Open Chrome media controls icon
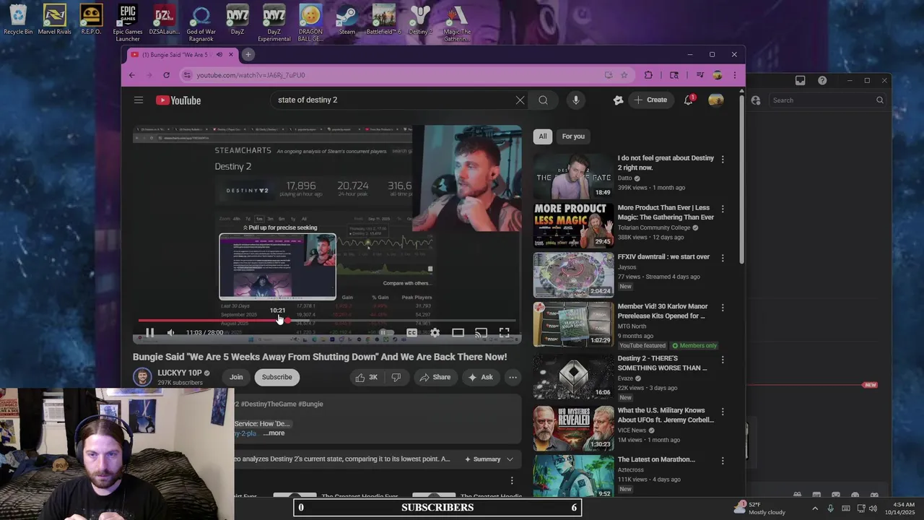924x520 pixels. (699, 75)
